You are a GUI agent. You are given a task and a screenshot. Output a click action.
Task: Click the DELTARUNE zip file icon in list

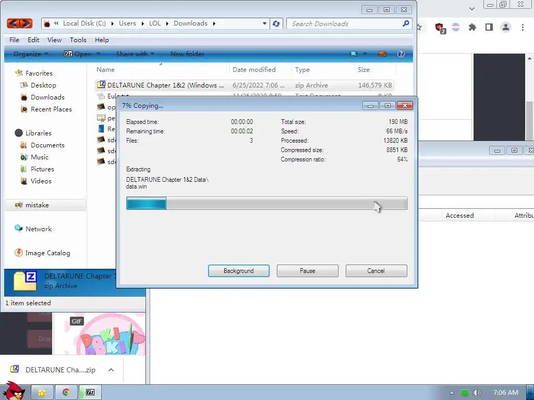click(x=101, y=85)
